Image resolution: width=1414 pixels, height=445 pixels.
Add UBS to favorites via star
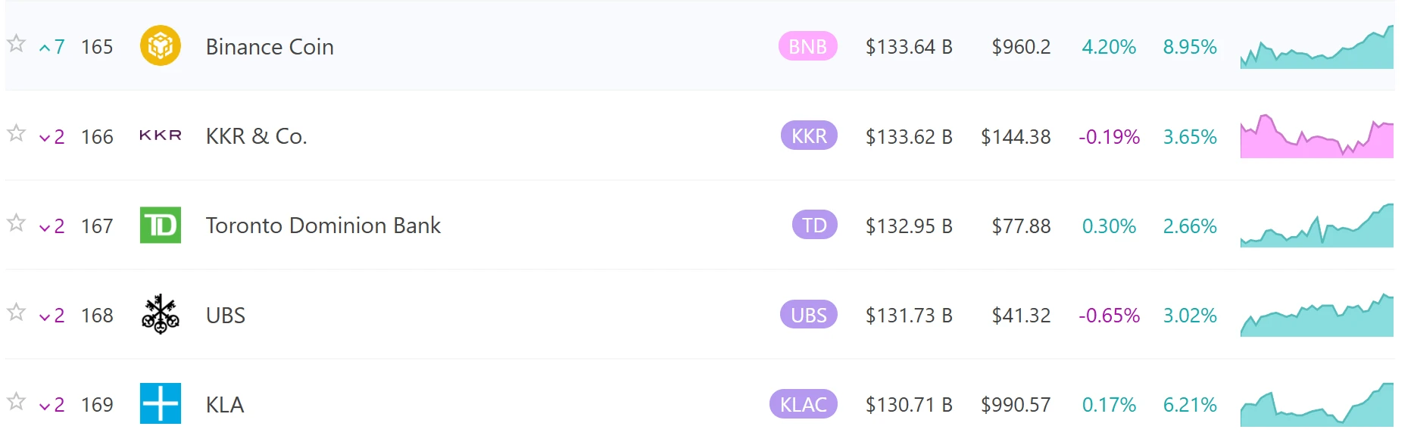pyautogui.click(x=16, y=313)
